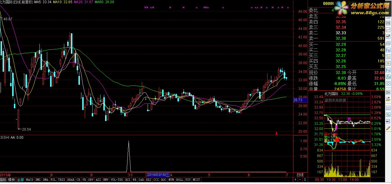Click the 卖一 ask price 32.30
The height and width of the screenshot is (184, 392).
coord(341,38)
